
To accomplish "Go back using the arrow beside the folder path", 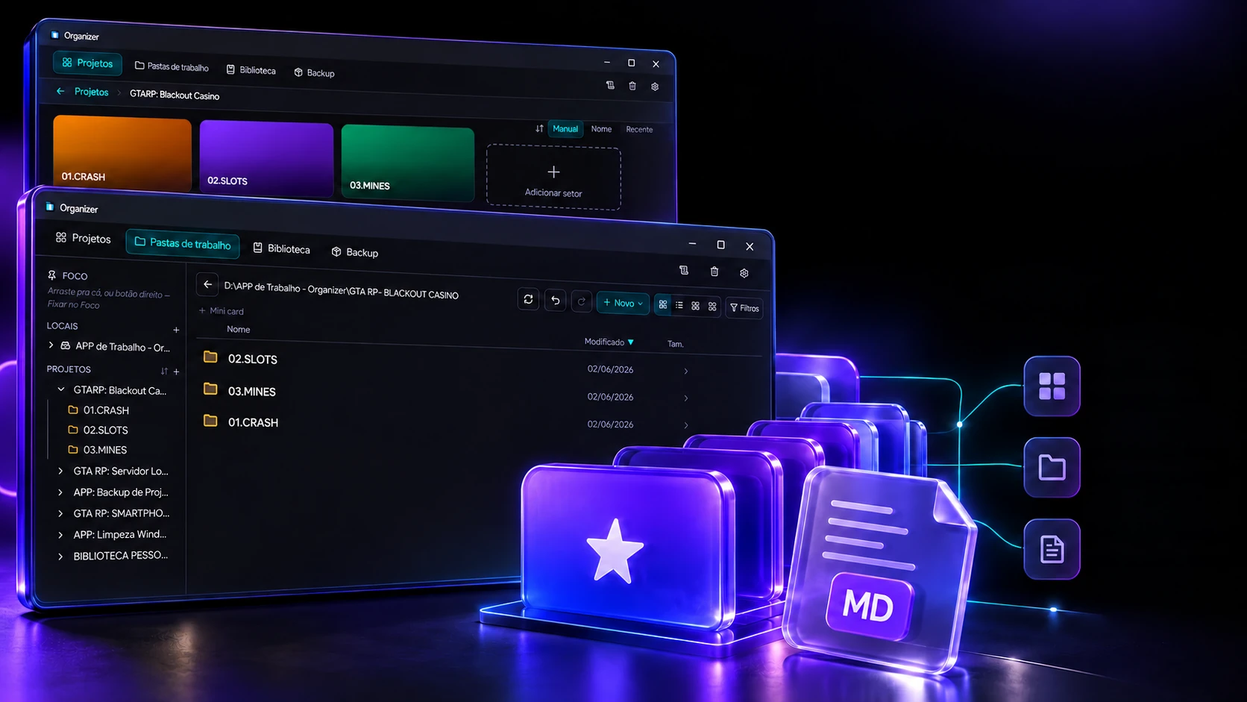I will pos(207,284).
